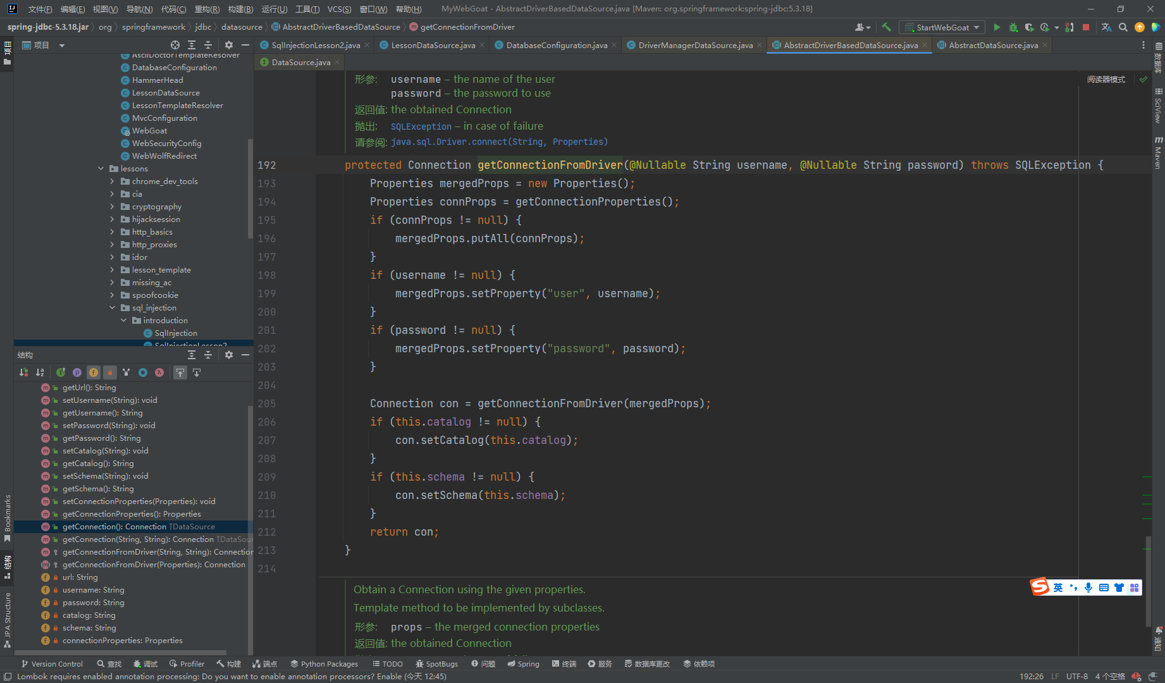Click the 192:26 caret position indicator

coord(1032,676)
